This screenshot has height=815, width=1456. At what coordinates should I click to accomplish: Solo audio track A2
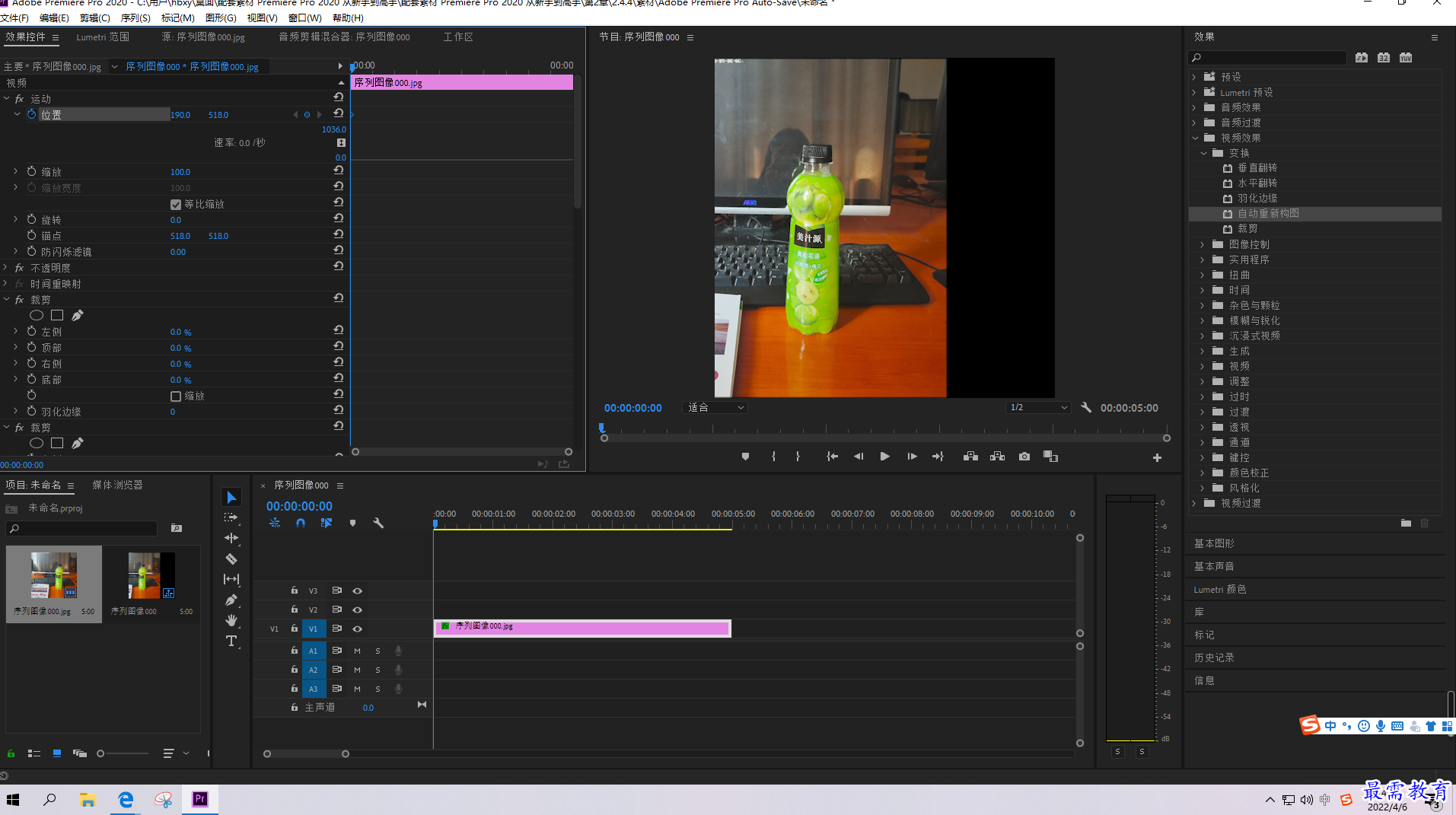pyautogui.click(x=378, y=670)
